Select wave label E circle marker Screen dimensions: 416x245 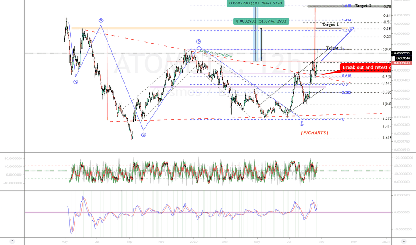[x=302, y=123]
